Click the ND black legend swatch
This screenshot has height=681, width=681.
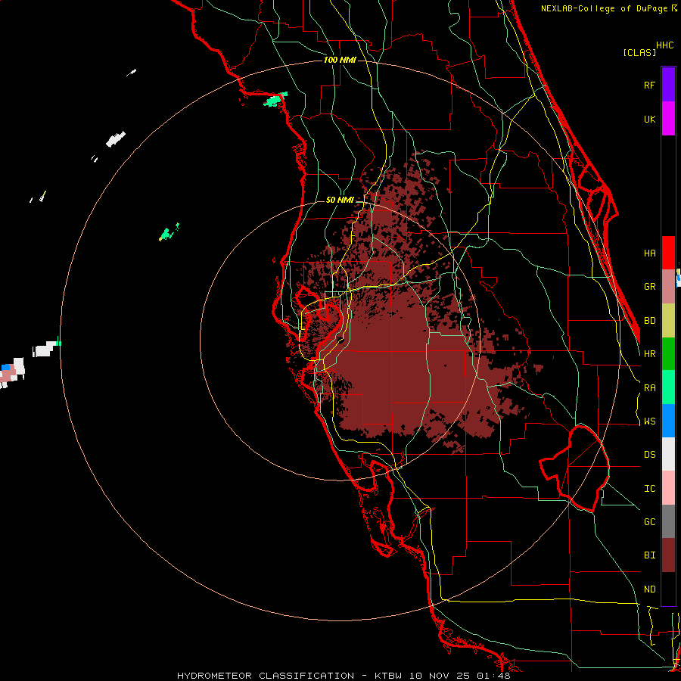[x=668, y=589]
